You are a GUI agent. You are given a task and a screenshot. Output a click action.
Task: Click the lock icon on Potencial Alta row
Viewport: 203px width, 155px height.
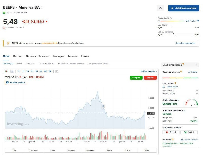coord(197,94)
